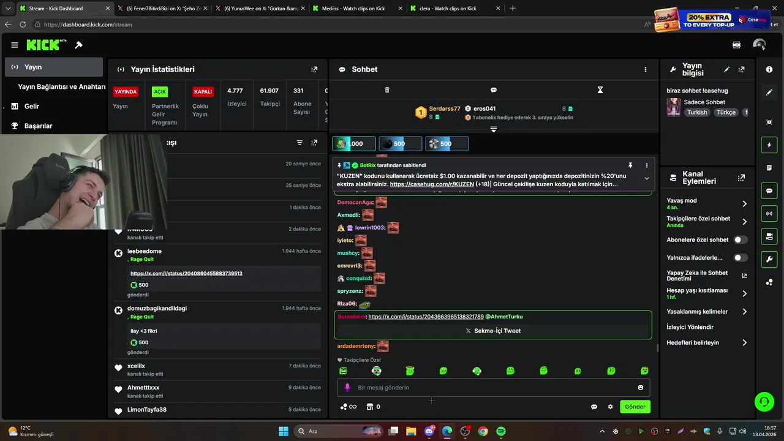Open the Windows taskbar search box
Image resolution: width=784 pixels, height=441 pixels.
(339, 431)
